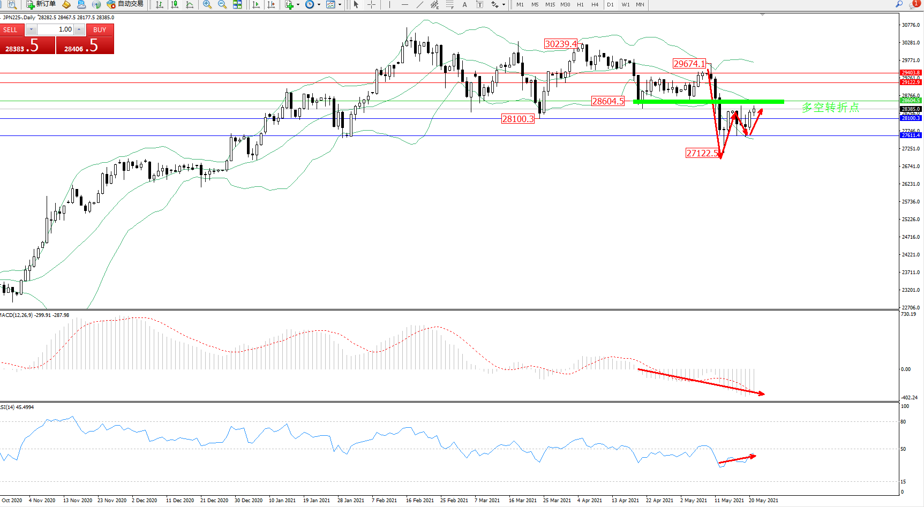
Task: Select the crosshair cursor tool
Action: click(x=371, y=5)
